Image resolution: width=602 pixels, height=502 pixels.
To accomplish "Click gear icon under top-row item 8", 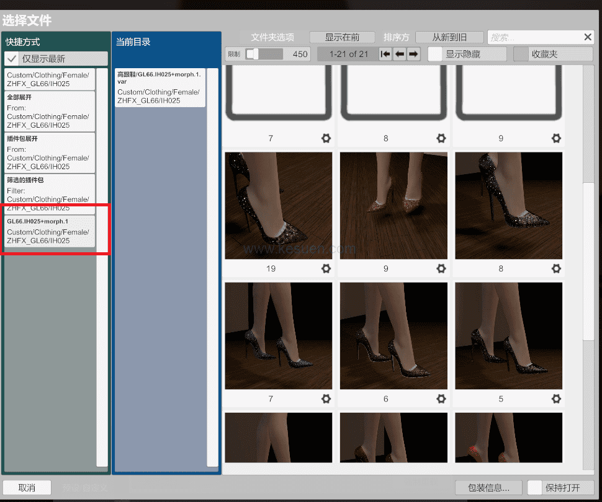I will [441, 138].
